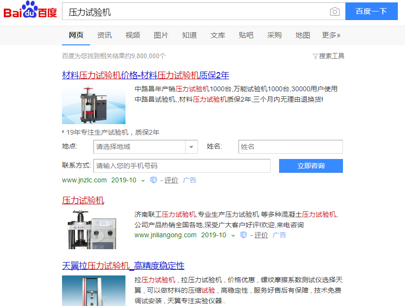The height and width of the screenshot is (306, 405).
Task: Click the first result's testing machine thumbnail
Action: point(94,105)
